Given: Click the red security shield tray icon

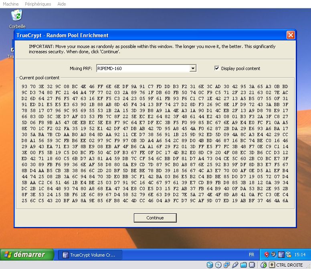Looking at the screenshot, I should [x=267, y=255].
